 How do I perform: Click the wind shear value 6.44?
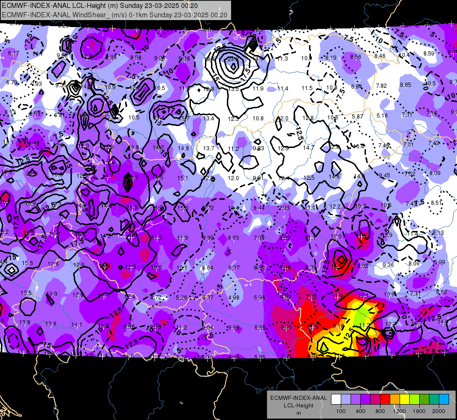tap(259, 208)
